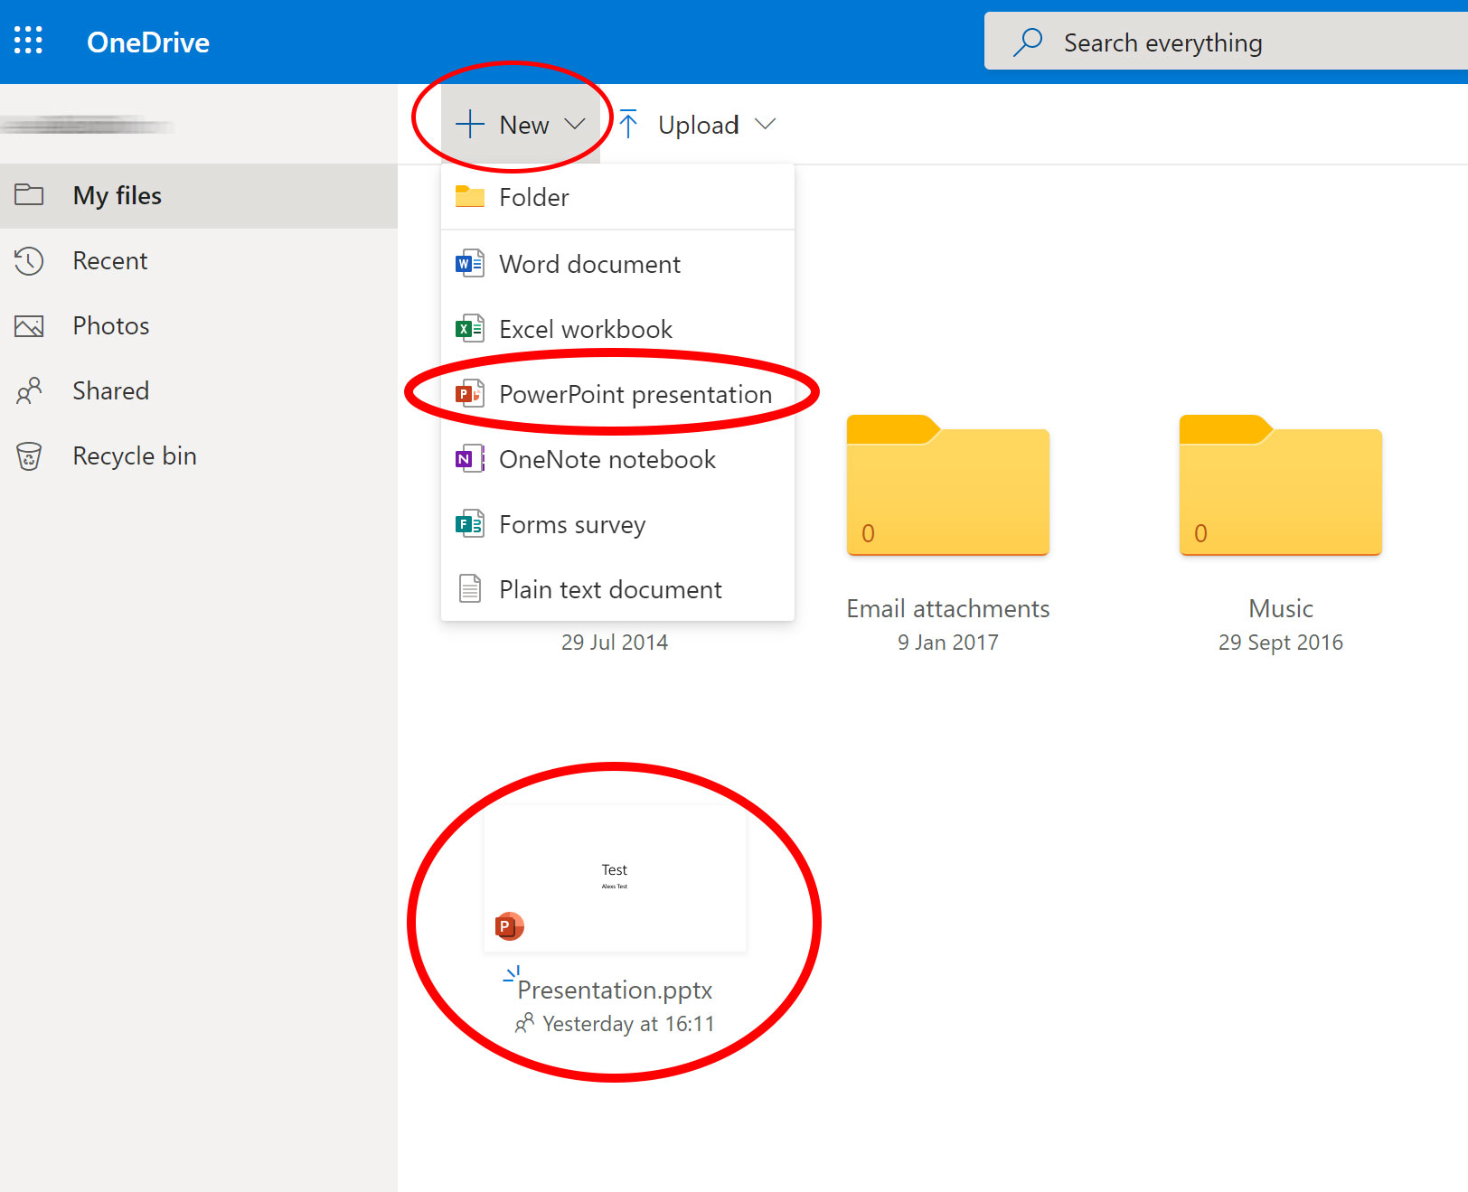Screen dimensions: 1468x1192
Task: Create a new OneNote notebook
Action: 617,459
